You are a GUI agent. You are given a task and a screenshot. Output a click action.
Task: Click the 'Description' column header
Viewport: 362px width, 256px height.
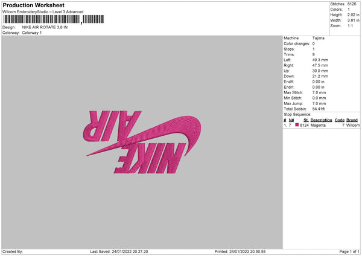[321, 120]
